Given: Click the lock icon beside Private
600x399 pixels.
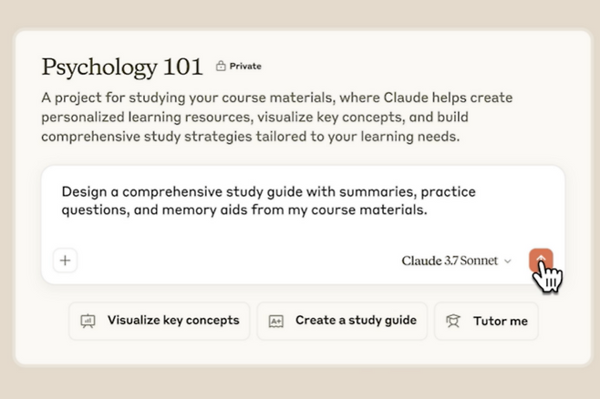Looking at the screenshot, I should [221, 66].
